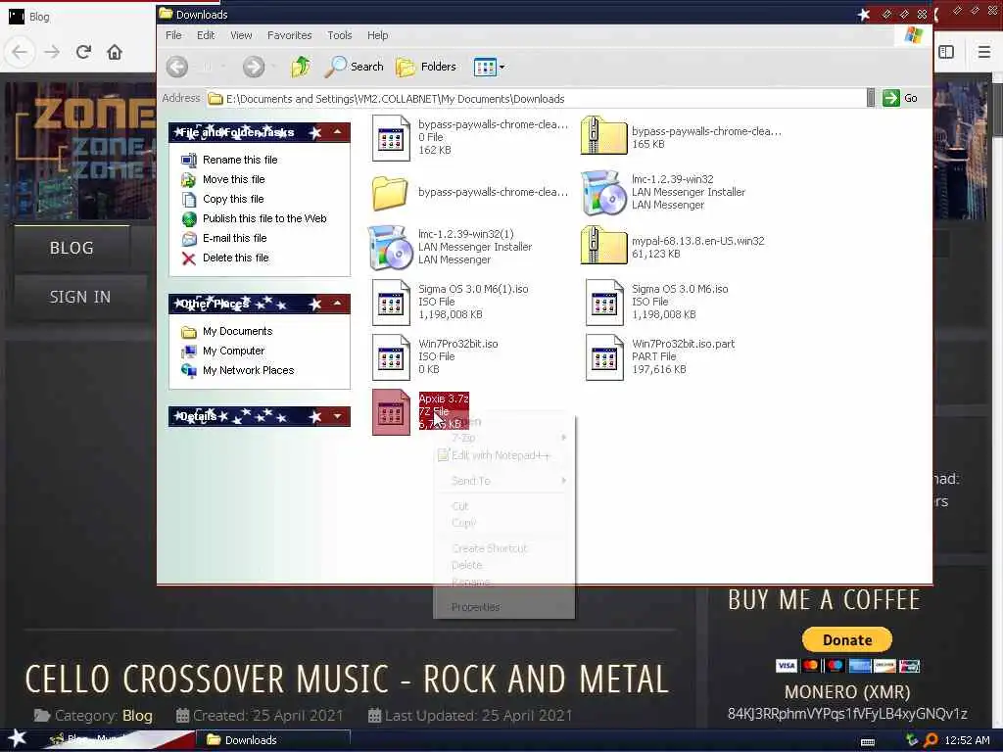Open the View menu
The image size is (1003, 752).
[x=241, y=35]
